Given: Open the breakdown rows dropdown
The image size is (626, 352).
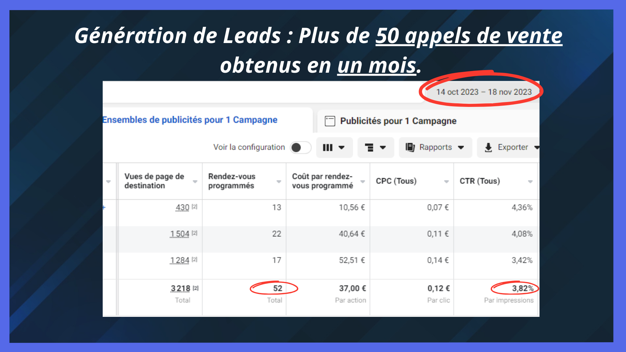Looking at the screenshot, I should click(x=376, y=148).
